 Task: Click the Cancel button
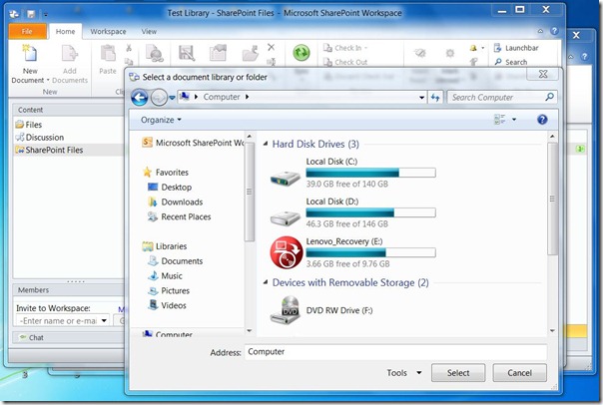coord(519,373)
